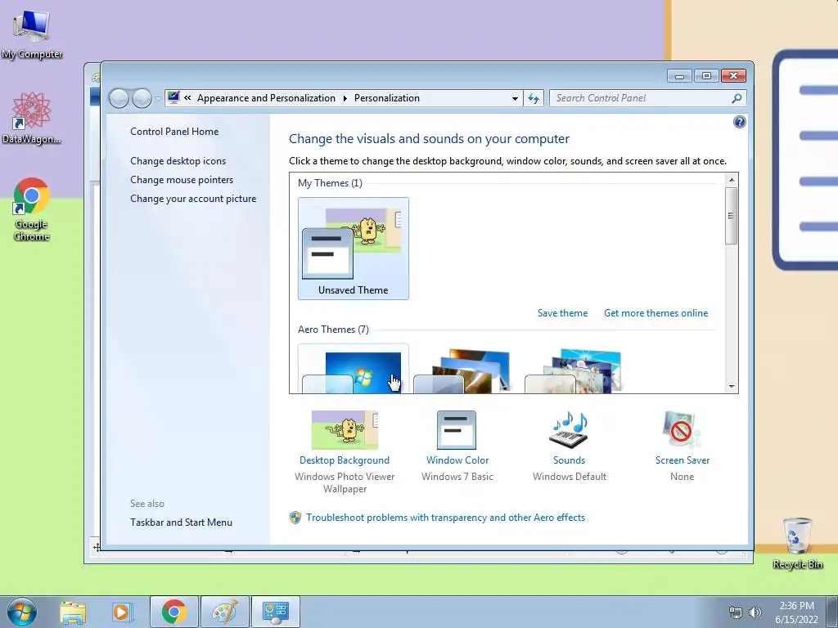Open Desktop Background settings icon
The width and height of the screenshot is (838, 628).
[x=345, y=430]
